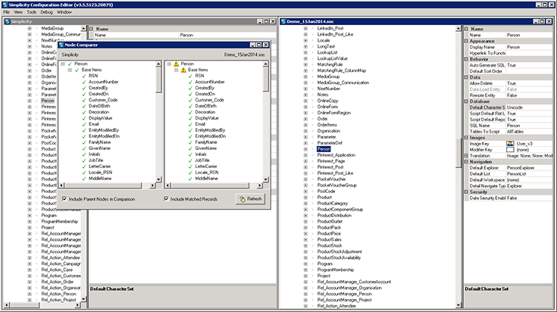Open the View menu
Viewport: 557px width, 312px height.
tap(18, 12)
